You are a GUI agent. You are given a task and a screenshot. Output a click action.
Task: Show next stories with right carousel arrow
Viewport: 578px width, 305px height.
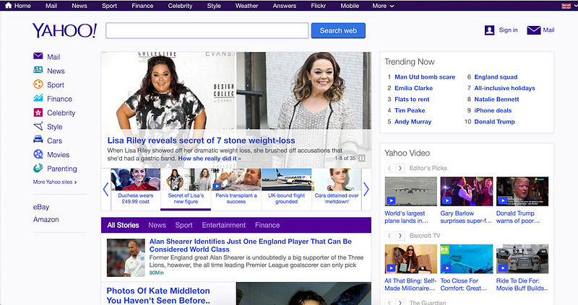tap(366, 189)
